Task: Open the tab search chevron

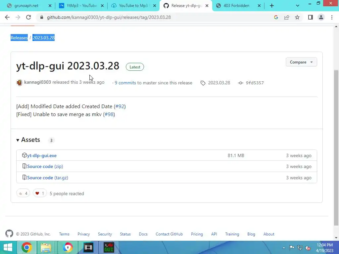Action: [298, 6]
